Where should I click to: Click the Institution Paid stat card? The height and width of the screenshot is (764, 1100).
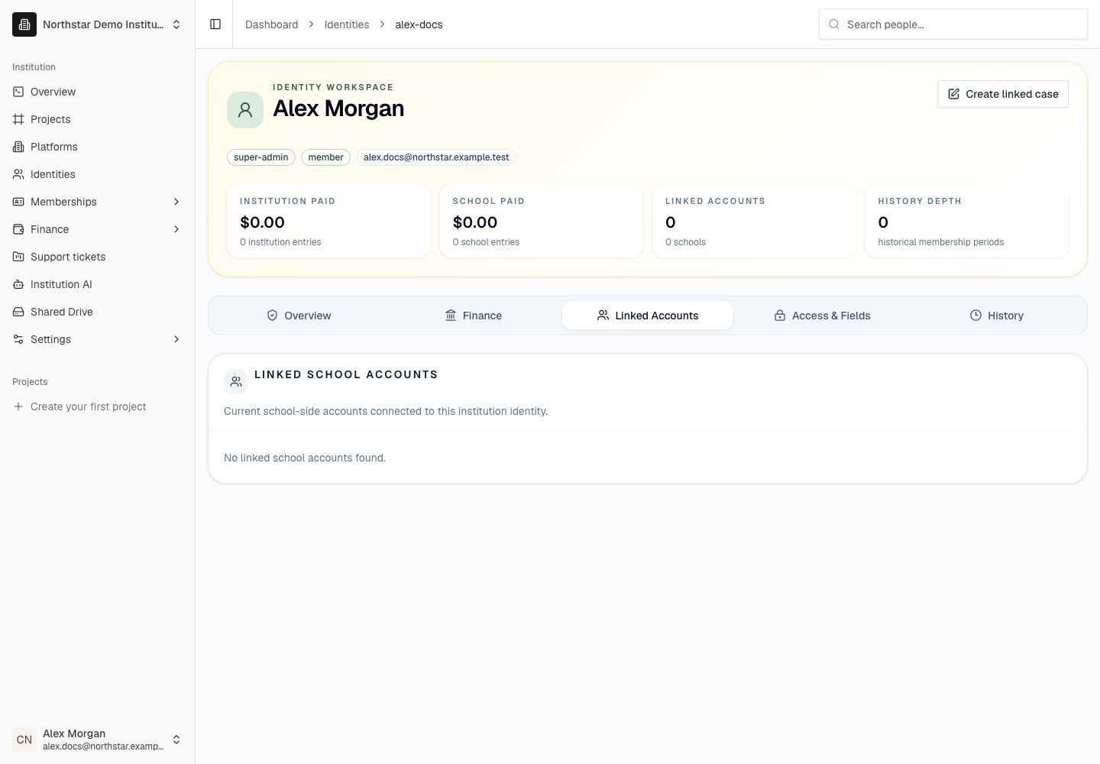point(328,221)
